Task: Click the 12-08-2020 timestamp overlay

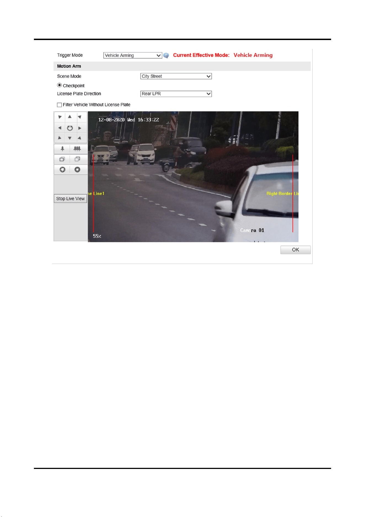Action: 128,120
